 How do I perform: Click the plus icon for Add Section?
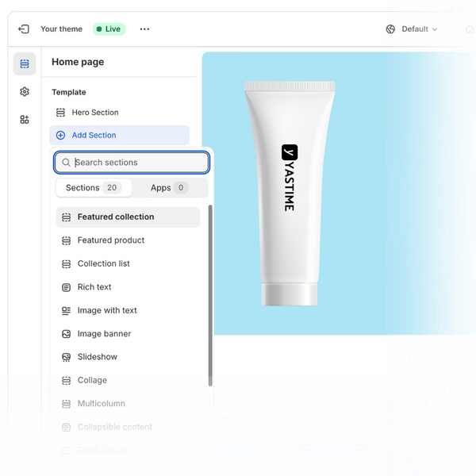[61, 136]
